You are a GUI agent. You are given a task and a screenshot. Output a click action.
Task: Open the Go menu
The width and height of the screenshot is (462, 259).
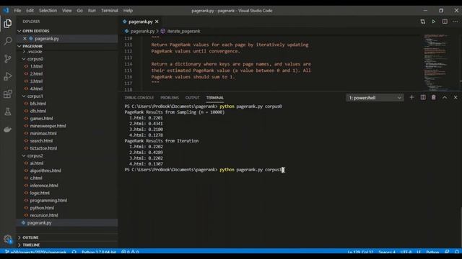tap(79, 11)
